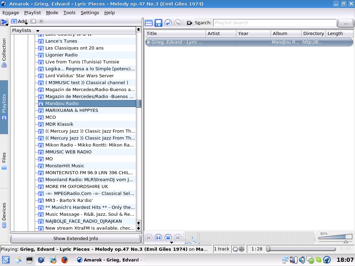The image size is (355, 266).
Task: Open the Playlists header dropdown arrow
Action: [x=38, y=31]
